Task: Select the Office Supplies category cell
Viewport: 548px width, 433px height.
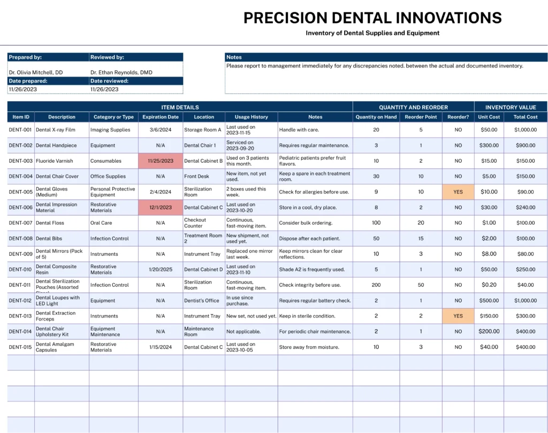Action: (x=113, y=177)
